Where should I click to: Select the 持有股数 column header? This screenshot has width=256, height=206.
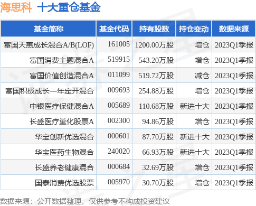tap(154, 29)
